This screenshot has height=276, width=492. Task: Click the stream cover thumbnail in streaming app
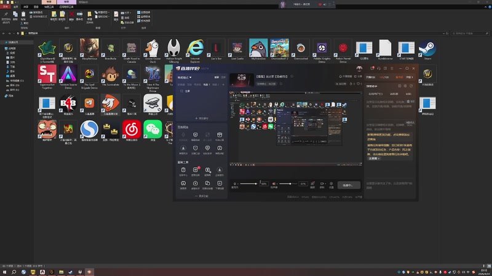pos(241,80)
